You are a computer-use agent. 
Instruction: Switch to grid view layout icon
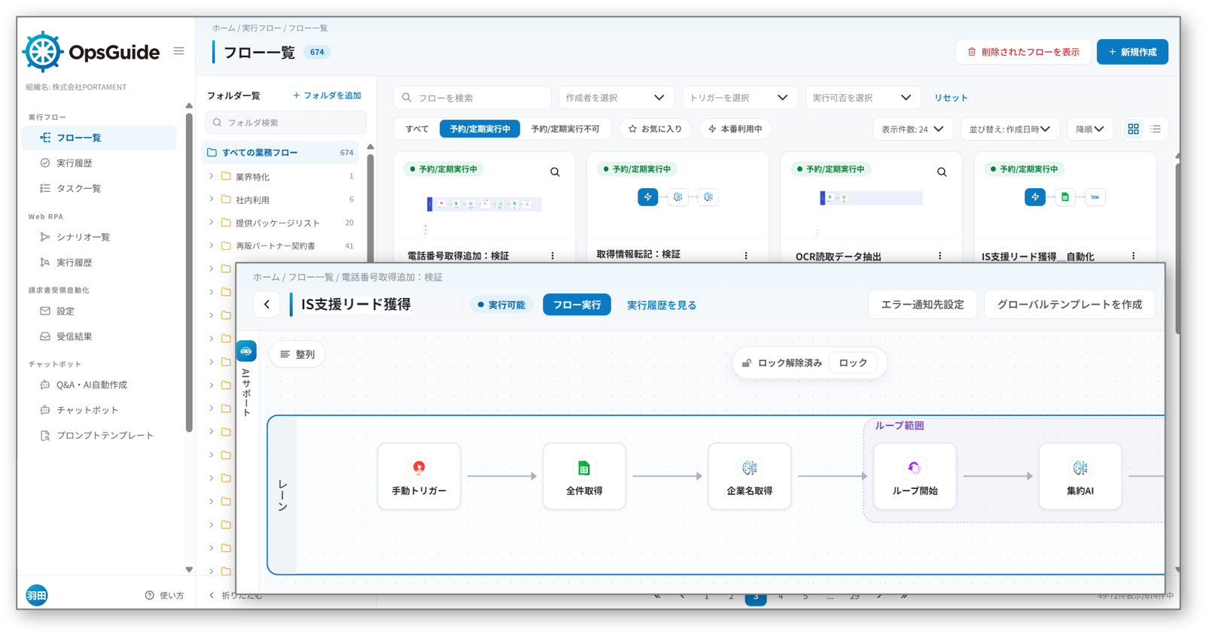pos(1133,129)
